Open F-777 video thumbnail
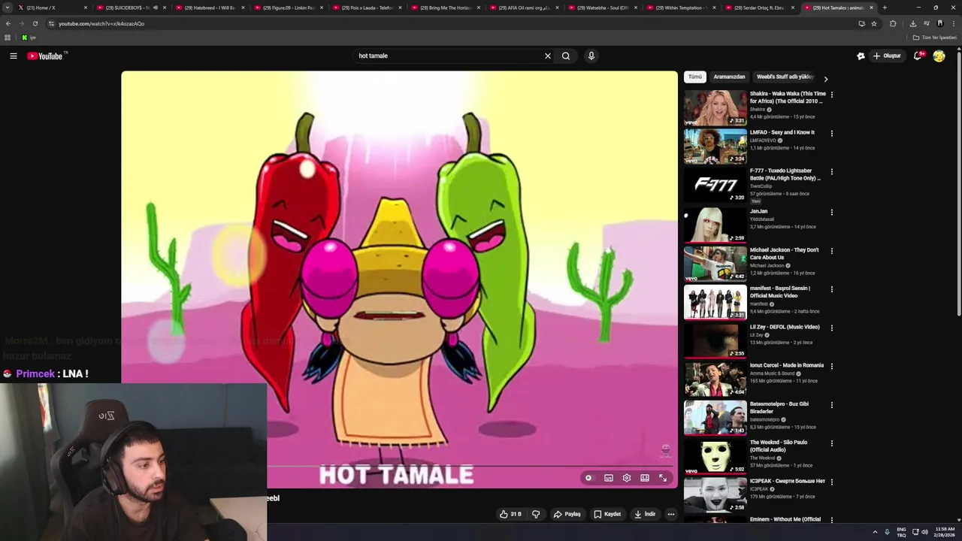This screenshot has height=541, width=962. (x=715, y=185)
